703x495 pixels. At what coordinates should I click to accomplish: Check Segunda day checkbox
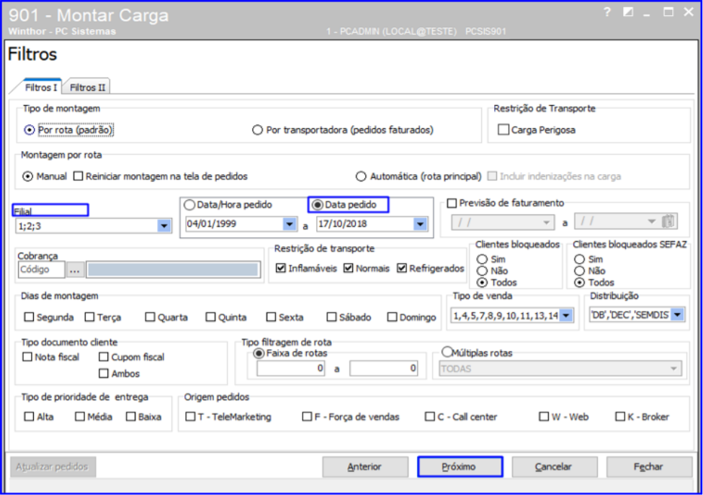pos(29,317)
